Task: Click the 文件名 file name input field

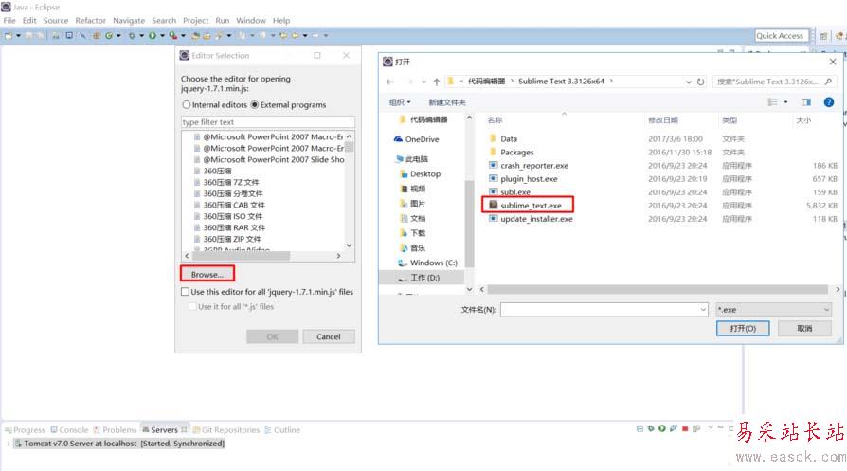Action: coord(604,310)
